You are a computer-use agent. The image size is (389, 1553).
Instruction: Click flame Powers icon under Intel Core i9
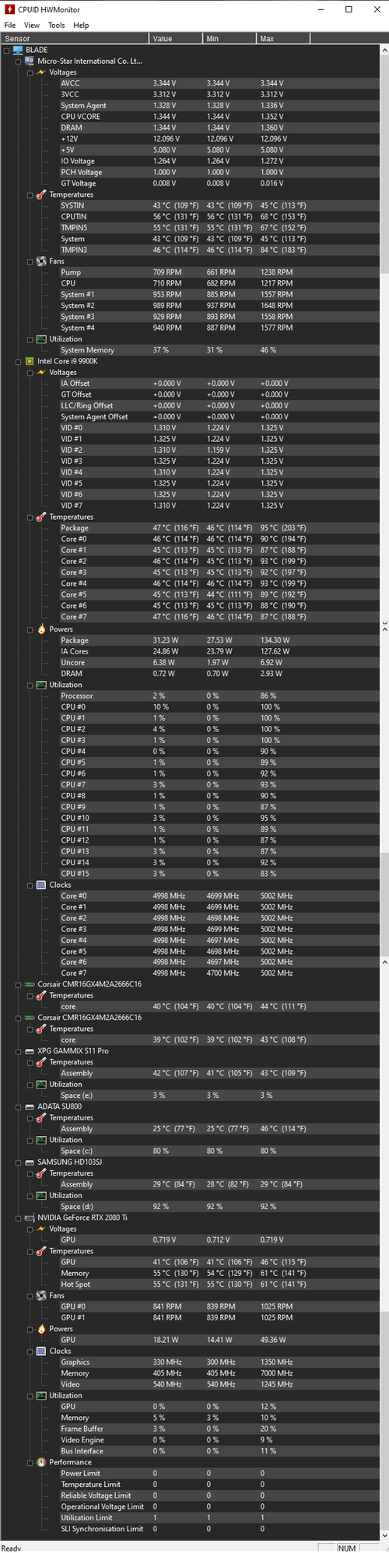pos(41,629)
